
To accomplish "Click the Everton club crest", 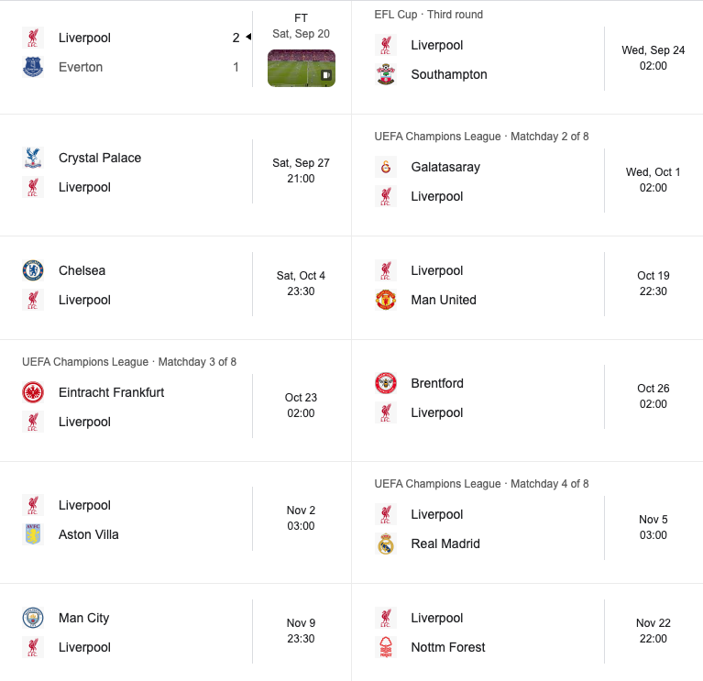I will pyautogui.click(x=33, y=67).
